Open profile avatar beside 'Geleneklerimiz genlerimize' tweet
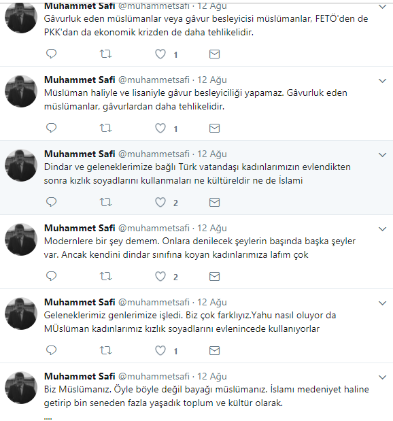Image resolution: width=393 pixels, height=421 pixels. coord(21,314)
